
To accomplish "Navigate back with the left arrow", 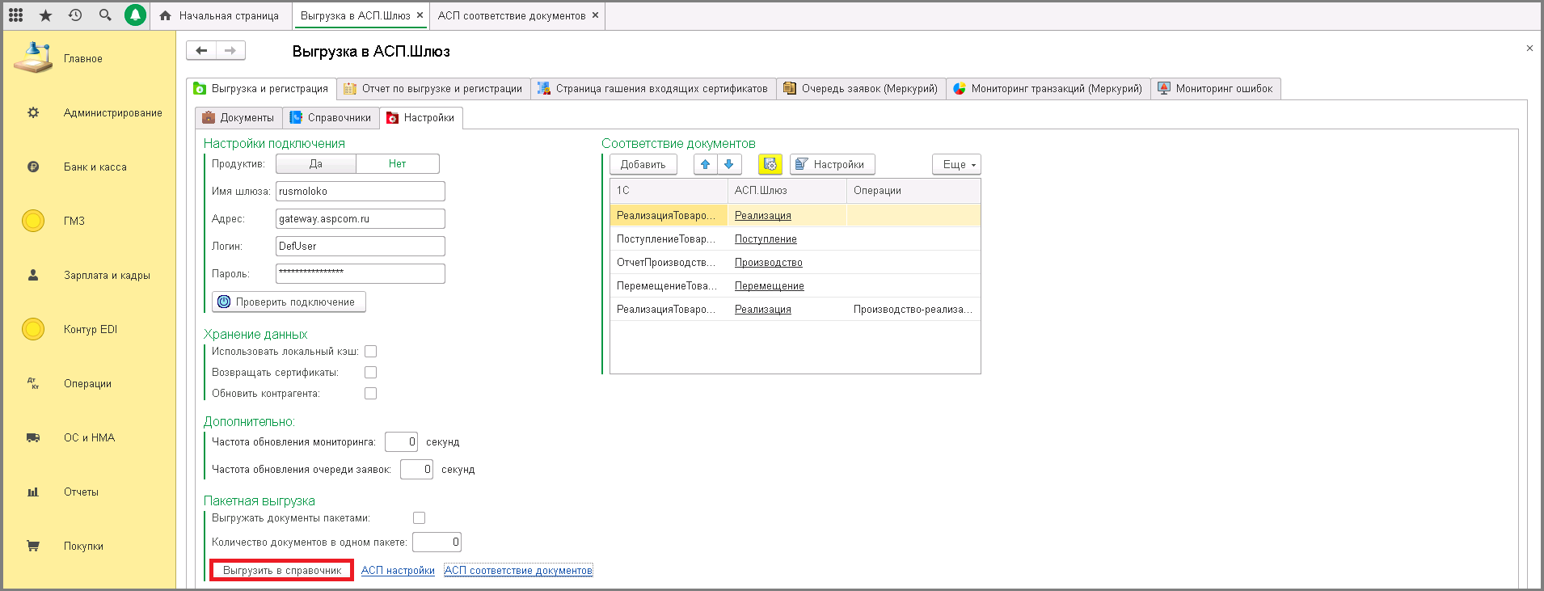I will pos(201,50).
